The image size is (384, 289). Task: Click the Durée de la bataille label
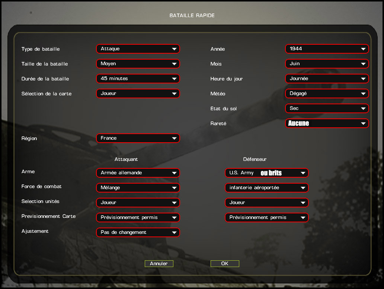(x=45, y=79)
